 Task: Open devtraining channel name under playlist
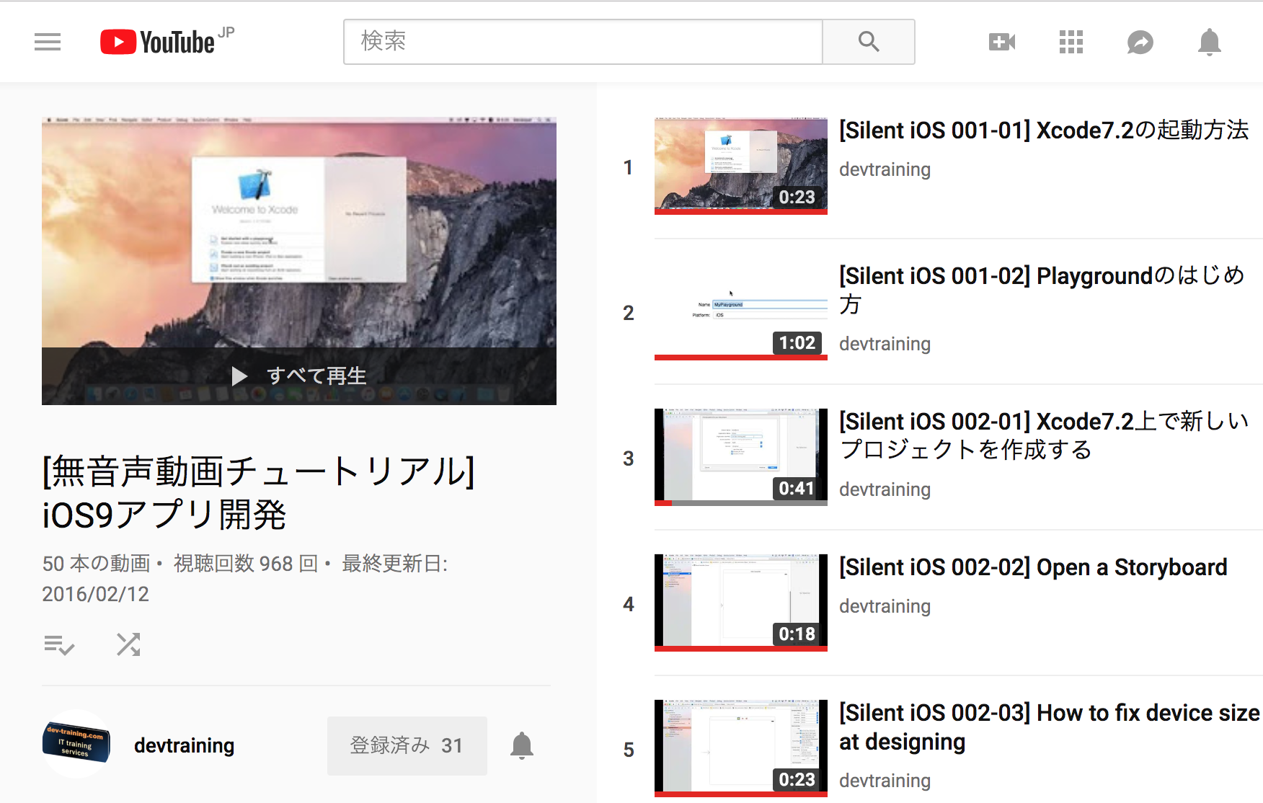(184, 745)
